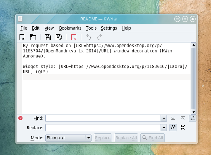
Task: Save the document with floppy icon
Action: pos(48,37)
